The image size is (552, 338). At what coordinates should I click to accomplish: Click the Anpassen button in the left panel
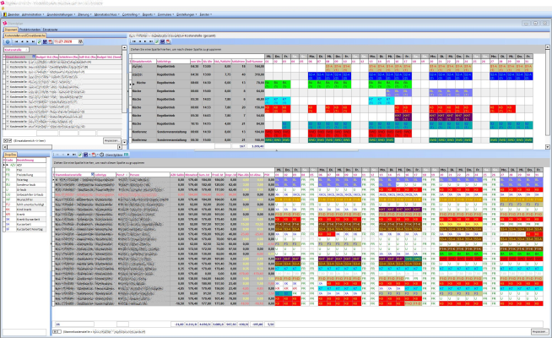point(111,140)
